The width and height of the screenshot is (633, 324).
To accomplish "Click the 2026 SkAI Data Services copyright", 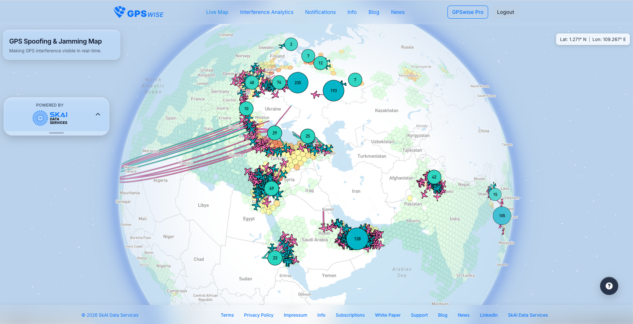I will click(110, 315).
